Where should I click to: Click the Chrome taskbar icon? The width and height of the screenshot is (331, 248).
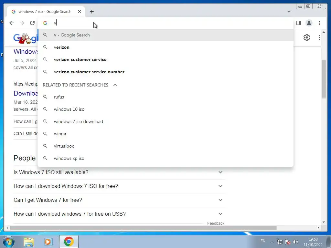coord(69,242)
